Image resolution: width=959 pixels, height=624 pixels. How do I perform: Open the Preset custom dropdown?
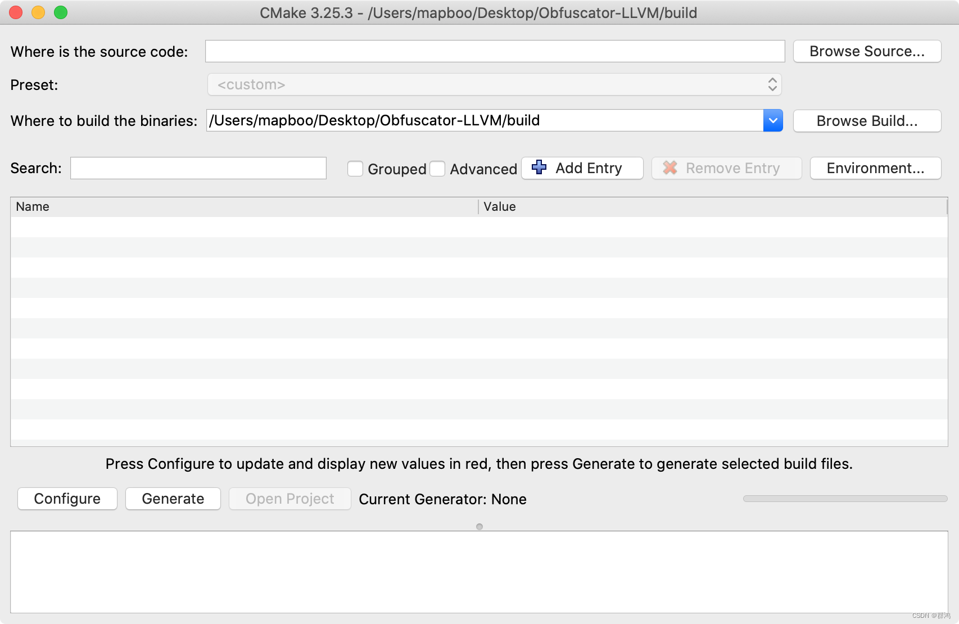pyautogui.click(x=494, y=85)
